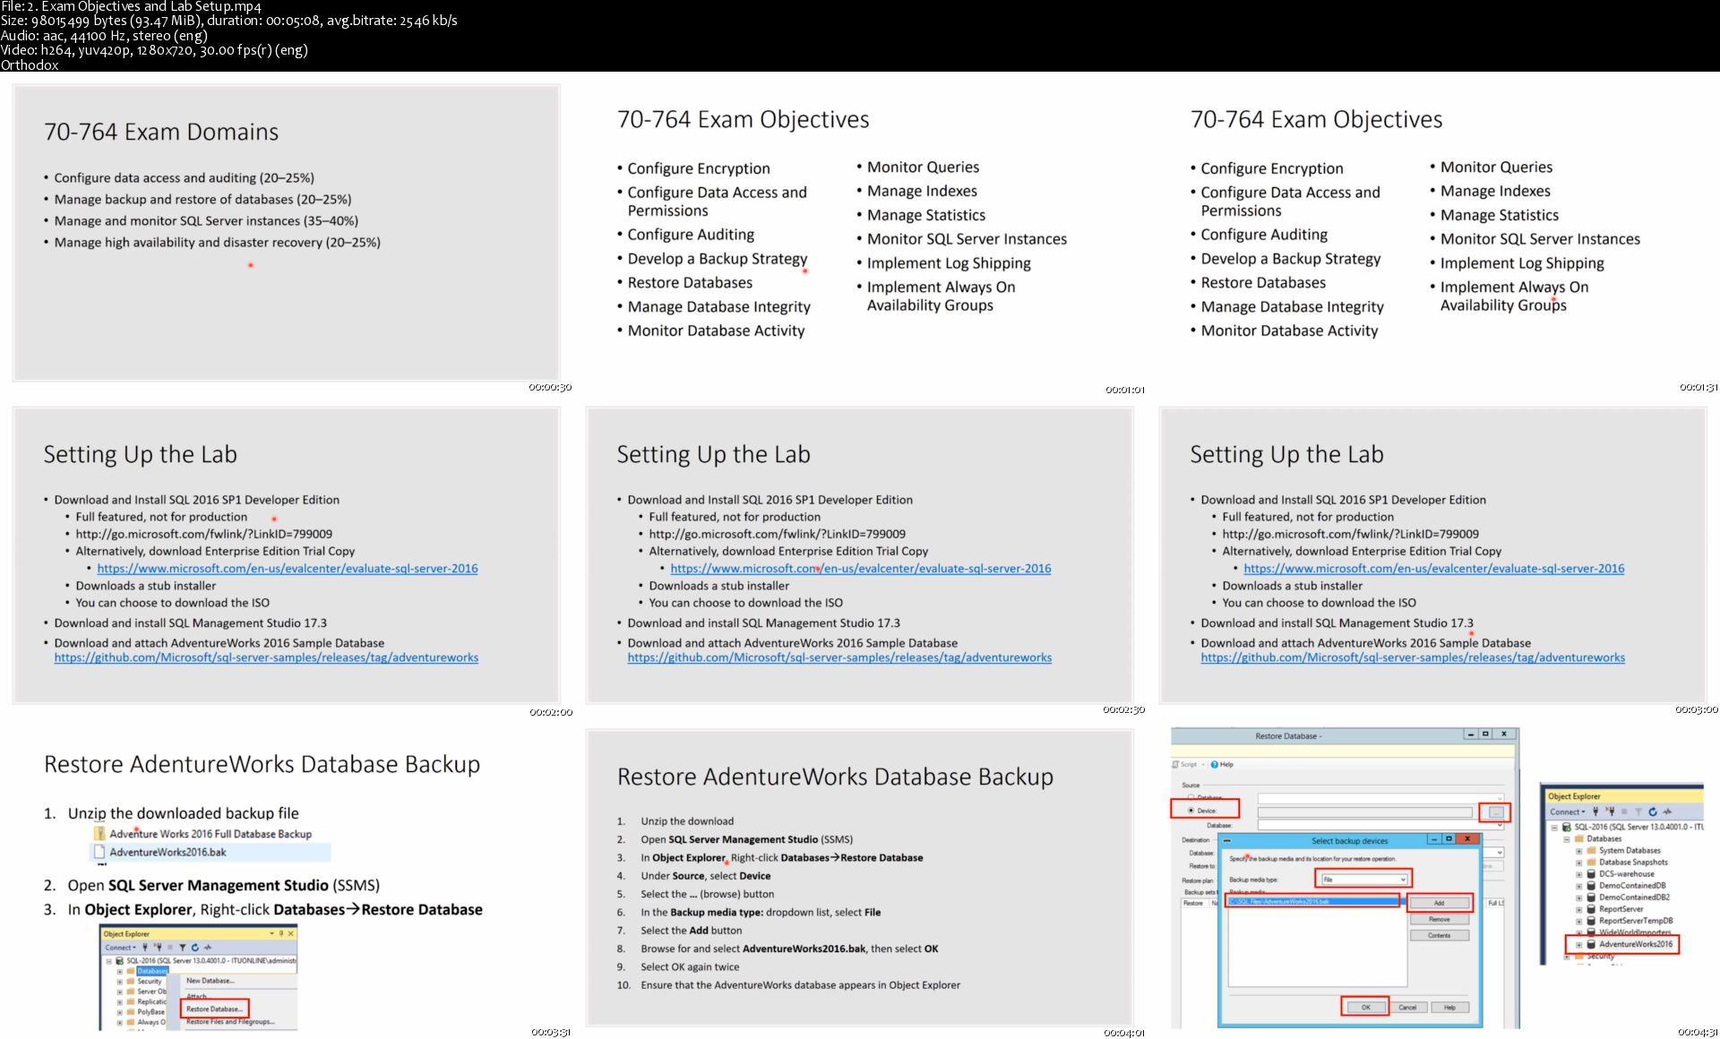Viewport: 1720px width, 1039px height.
Task: Click System Databases folder icon
Action: (x=1591, y=850)
